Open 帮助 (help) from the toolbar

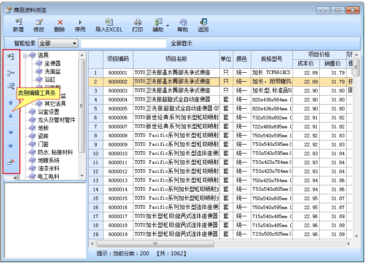point(183,22)
